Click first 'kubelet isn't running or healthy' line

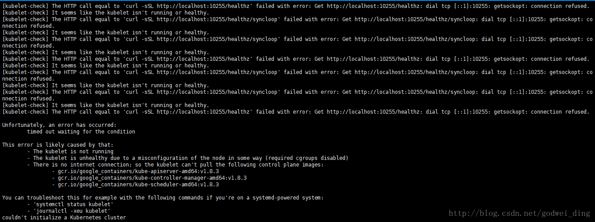106,13
